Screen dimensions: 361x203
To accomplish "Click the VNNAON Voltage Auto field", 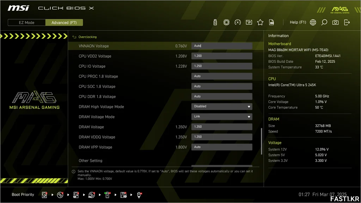I will pos(222,46).
